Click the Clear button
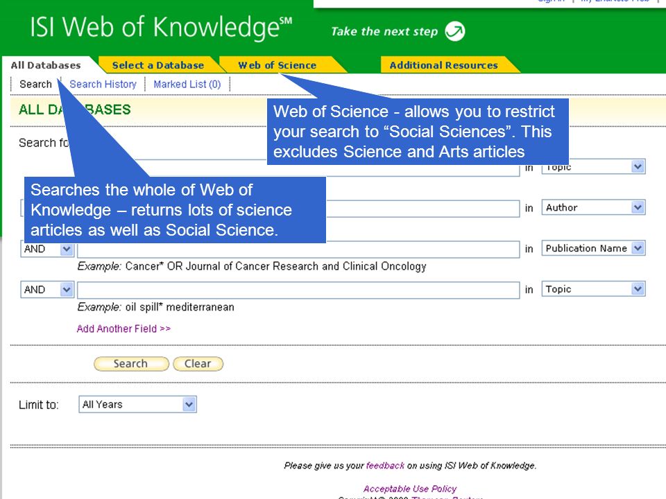This screenshot has height=499, width=666. click(x=198, y=364)
